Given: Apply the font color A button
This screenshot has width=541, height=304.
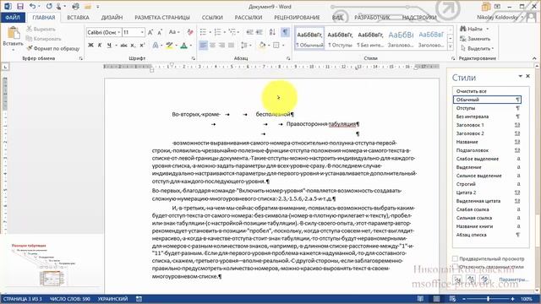Looking at the screenshot, I should pyautogui.click(x=184, y=45).
